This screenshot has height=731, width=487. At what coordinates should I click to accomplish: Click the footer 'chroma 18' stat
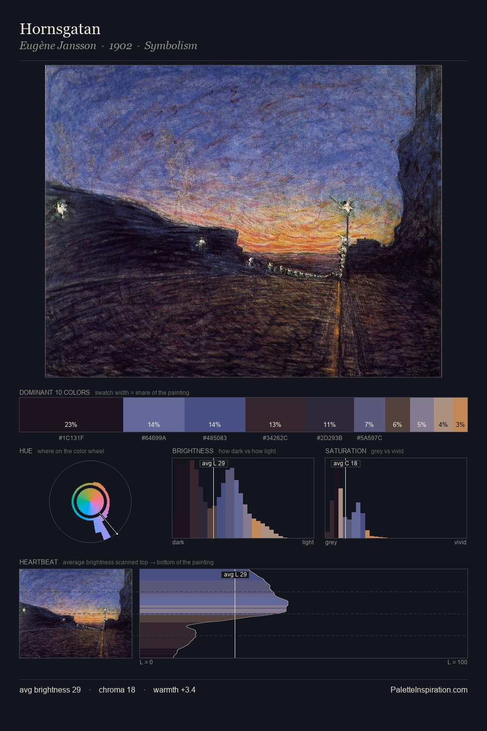(x=117, y=690)
